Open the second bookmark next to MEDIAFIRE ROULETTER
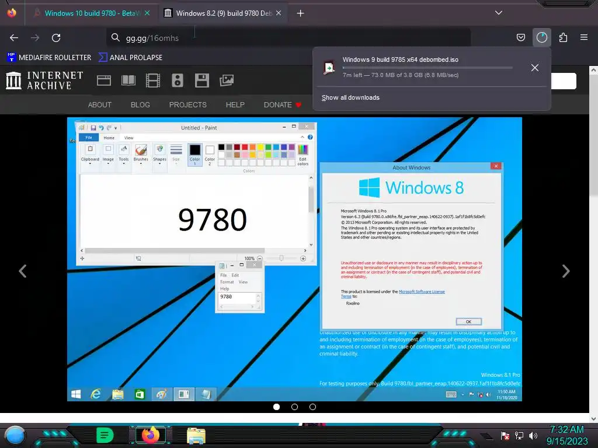Viewport: 598px width, 448px height. 130,58
